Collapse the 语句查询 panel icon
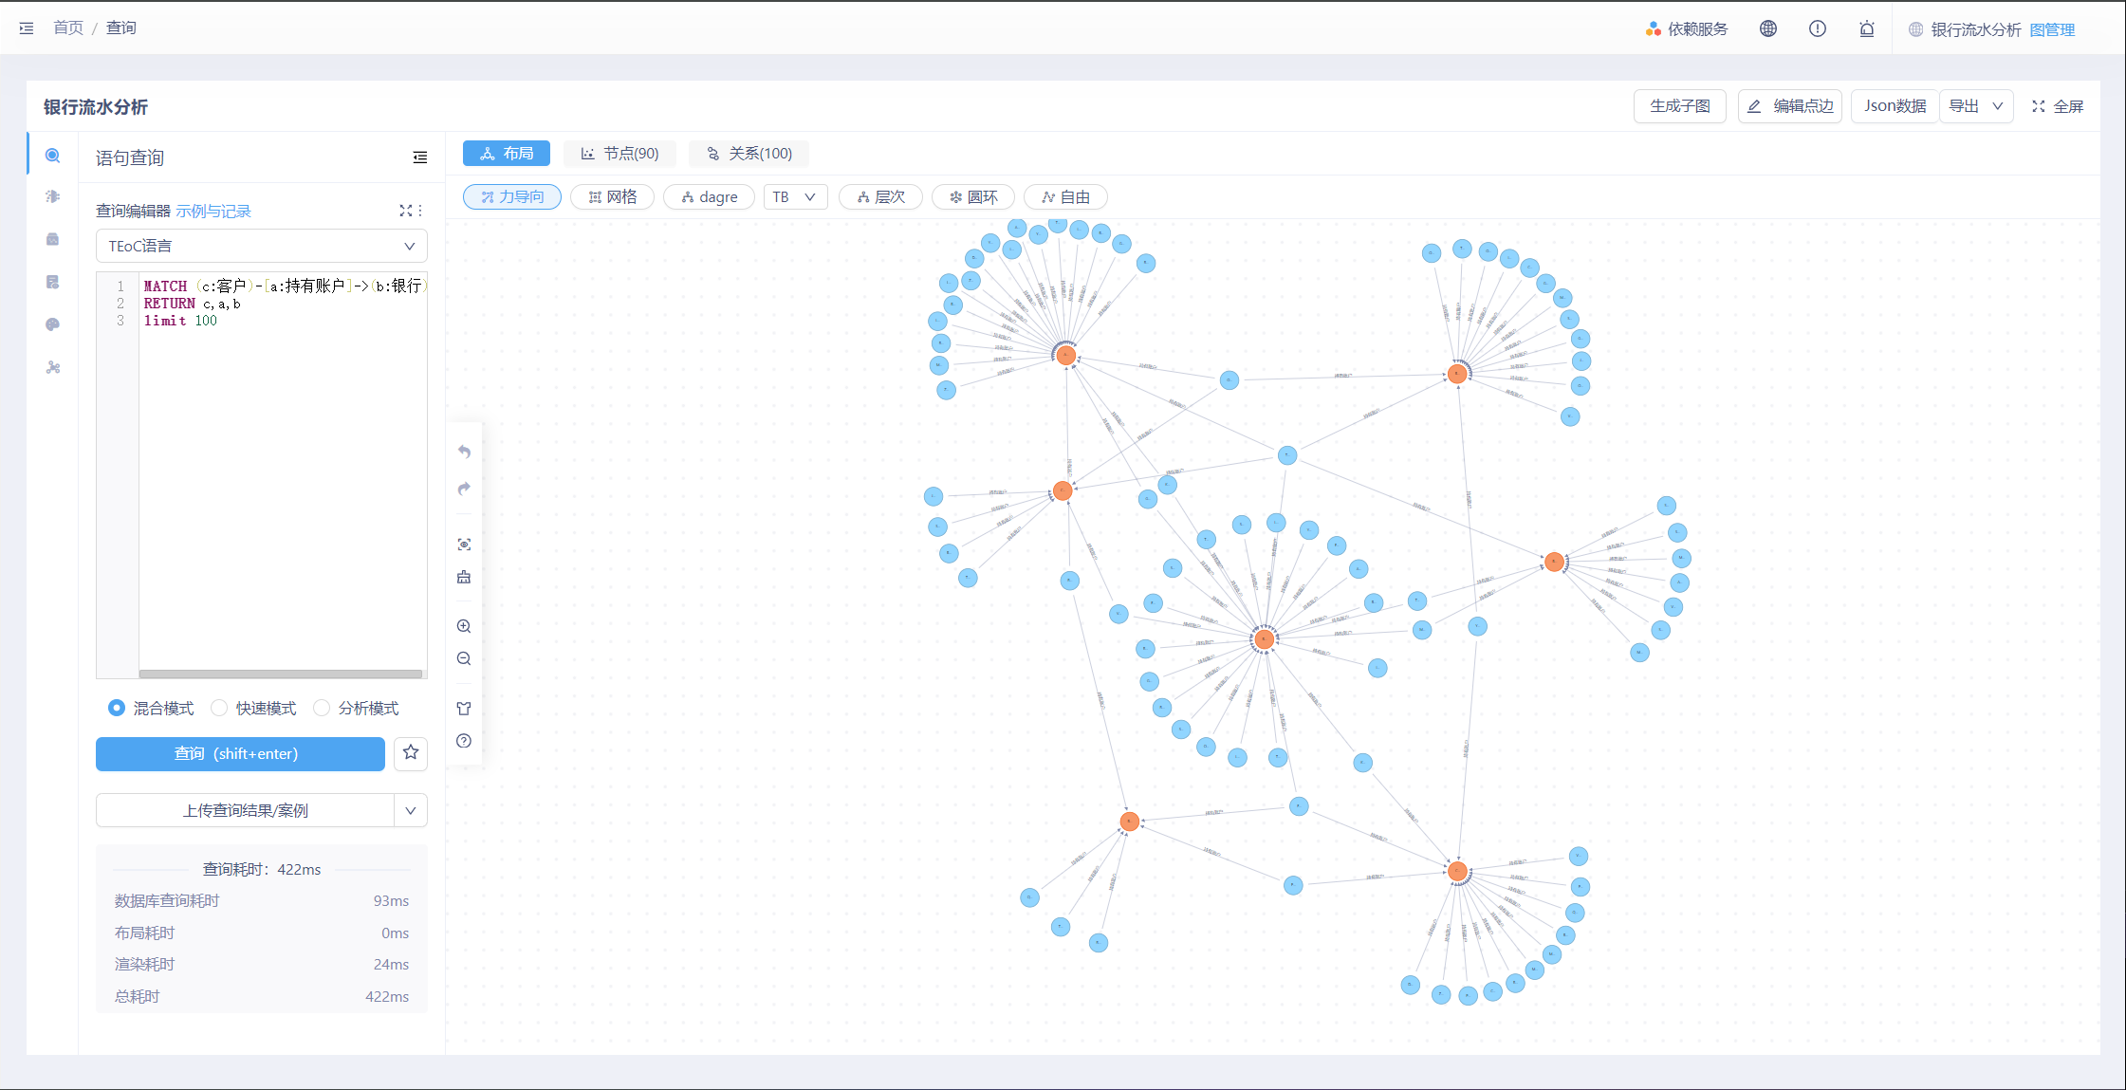This screenshot has height=1090, width=2126. click(x=420, y=157)
